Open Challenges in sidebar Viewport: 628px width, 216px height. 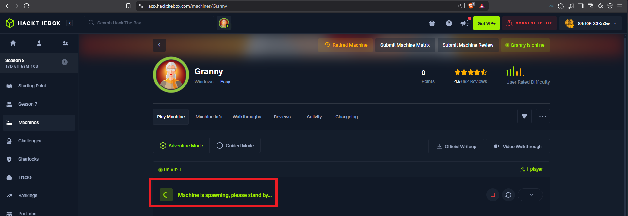click(39, 141)
